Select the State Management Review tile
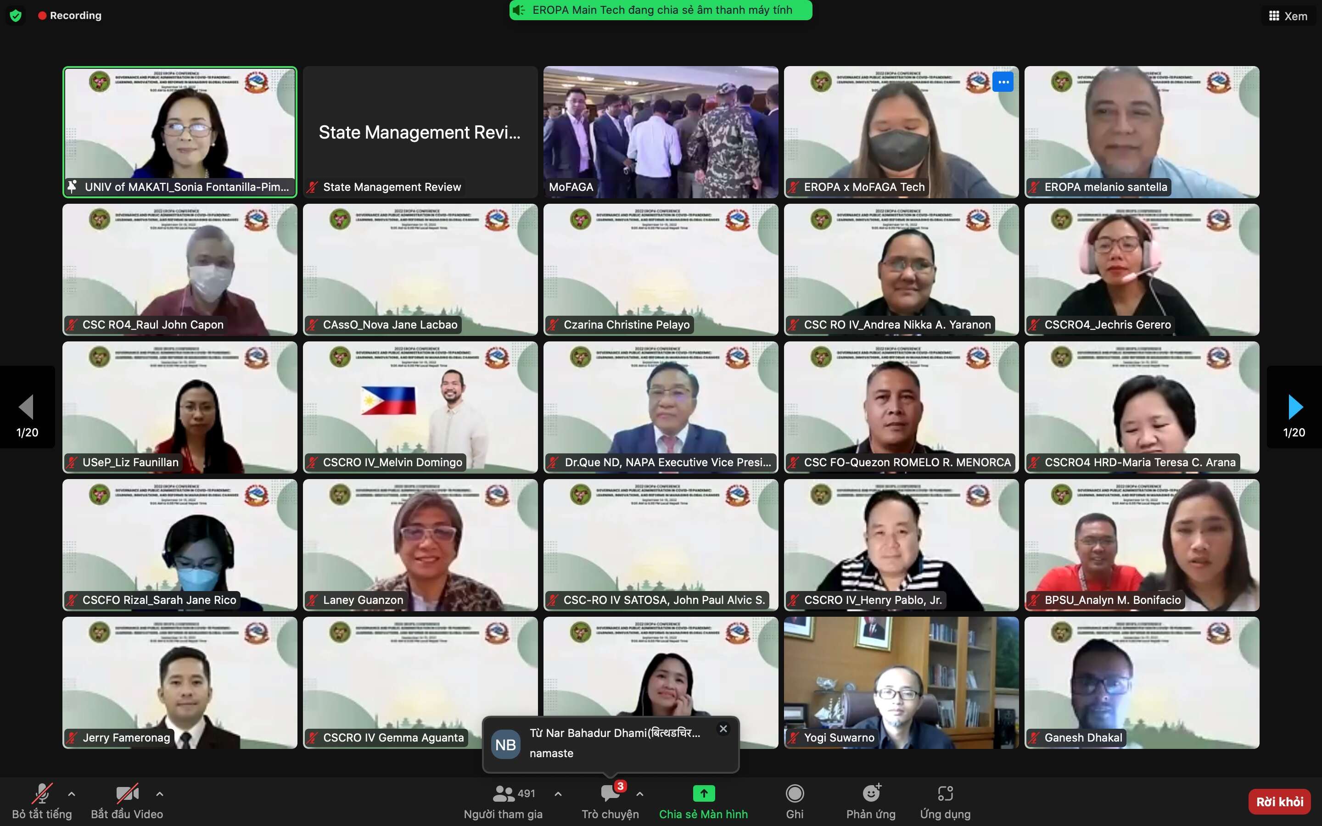1322x826 pixels. (x=420, y=132)
